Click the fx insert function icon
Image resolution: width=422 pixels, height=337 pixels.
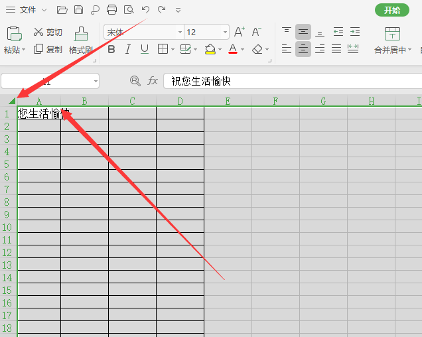pyautogui.click(x=153, y=81)
